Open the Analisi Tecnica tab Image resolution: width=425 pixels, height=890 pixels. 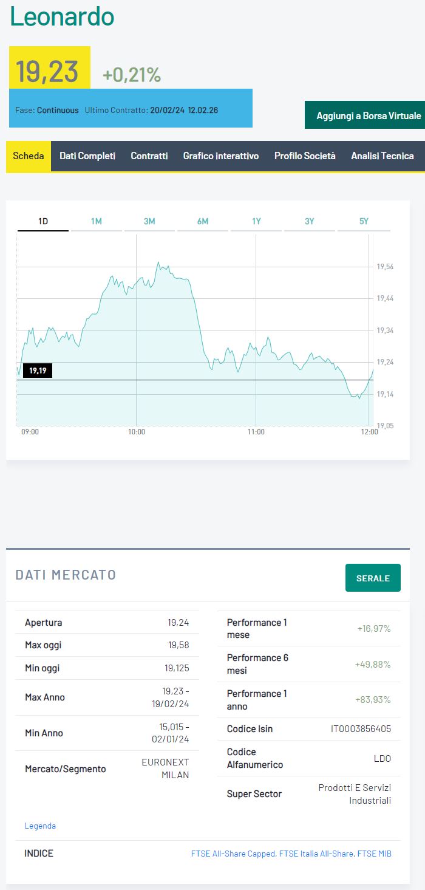coord(382,156)
